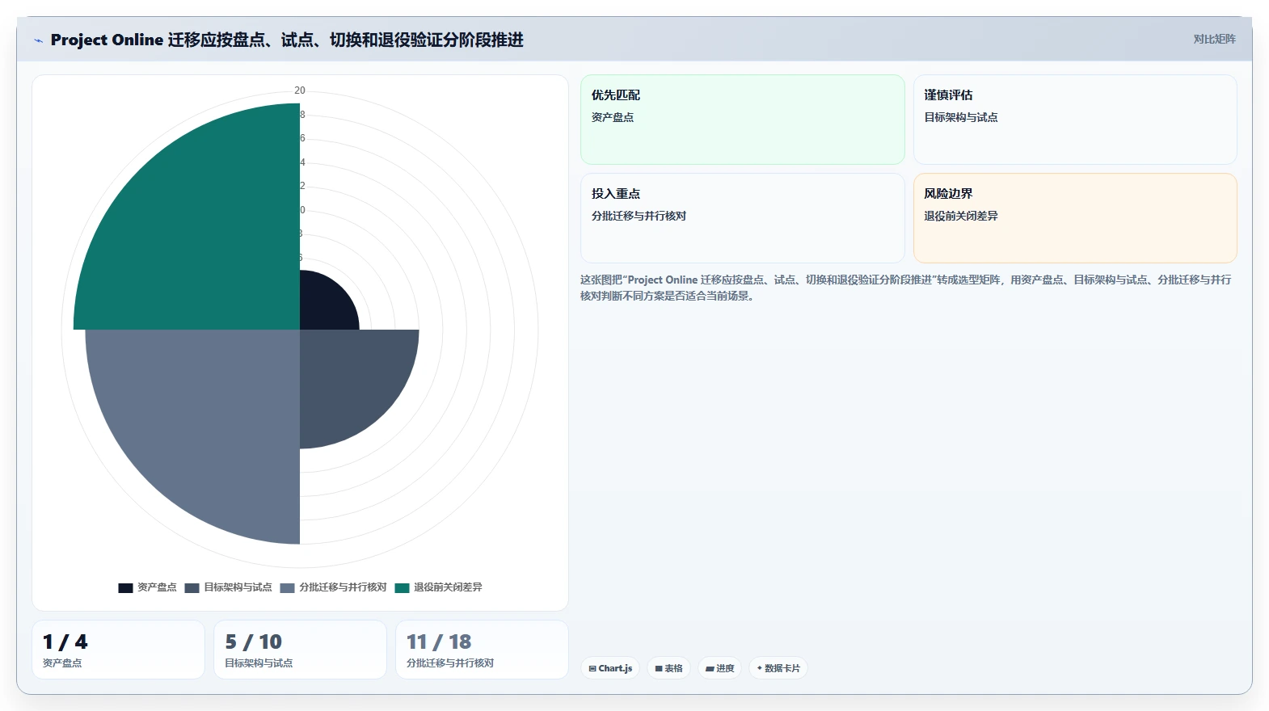This screenshot has height=711, width=1269.
Task: Click the 对比矩阵 label in the header
Action: point(1214,39)
